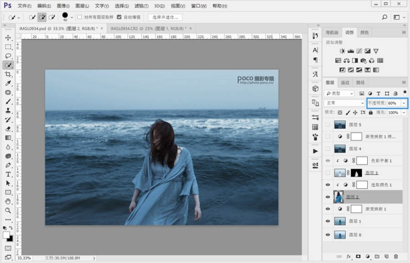Add a layer mask via bottom icon
The image size is (410, 263).
[x=358, y=257]
